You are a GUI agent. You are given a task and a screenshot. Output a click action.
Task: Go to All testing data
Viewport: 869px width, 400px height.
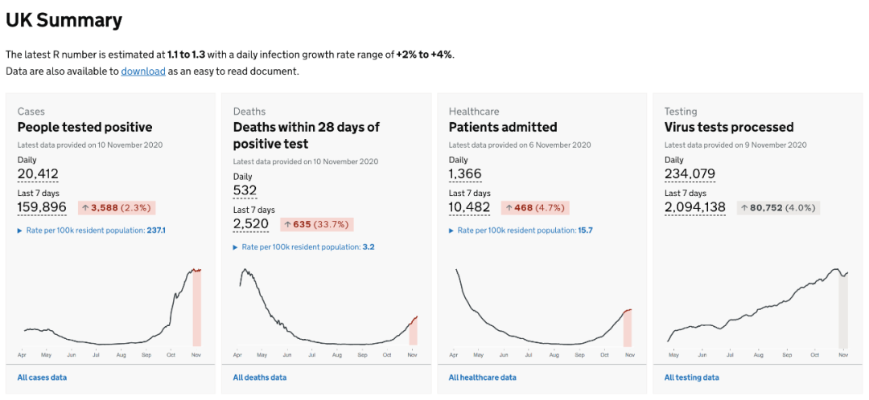[691, 378]
